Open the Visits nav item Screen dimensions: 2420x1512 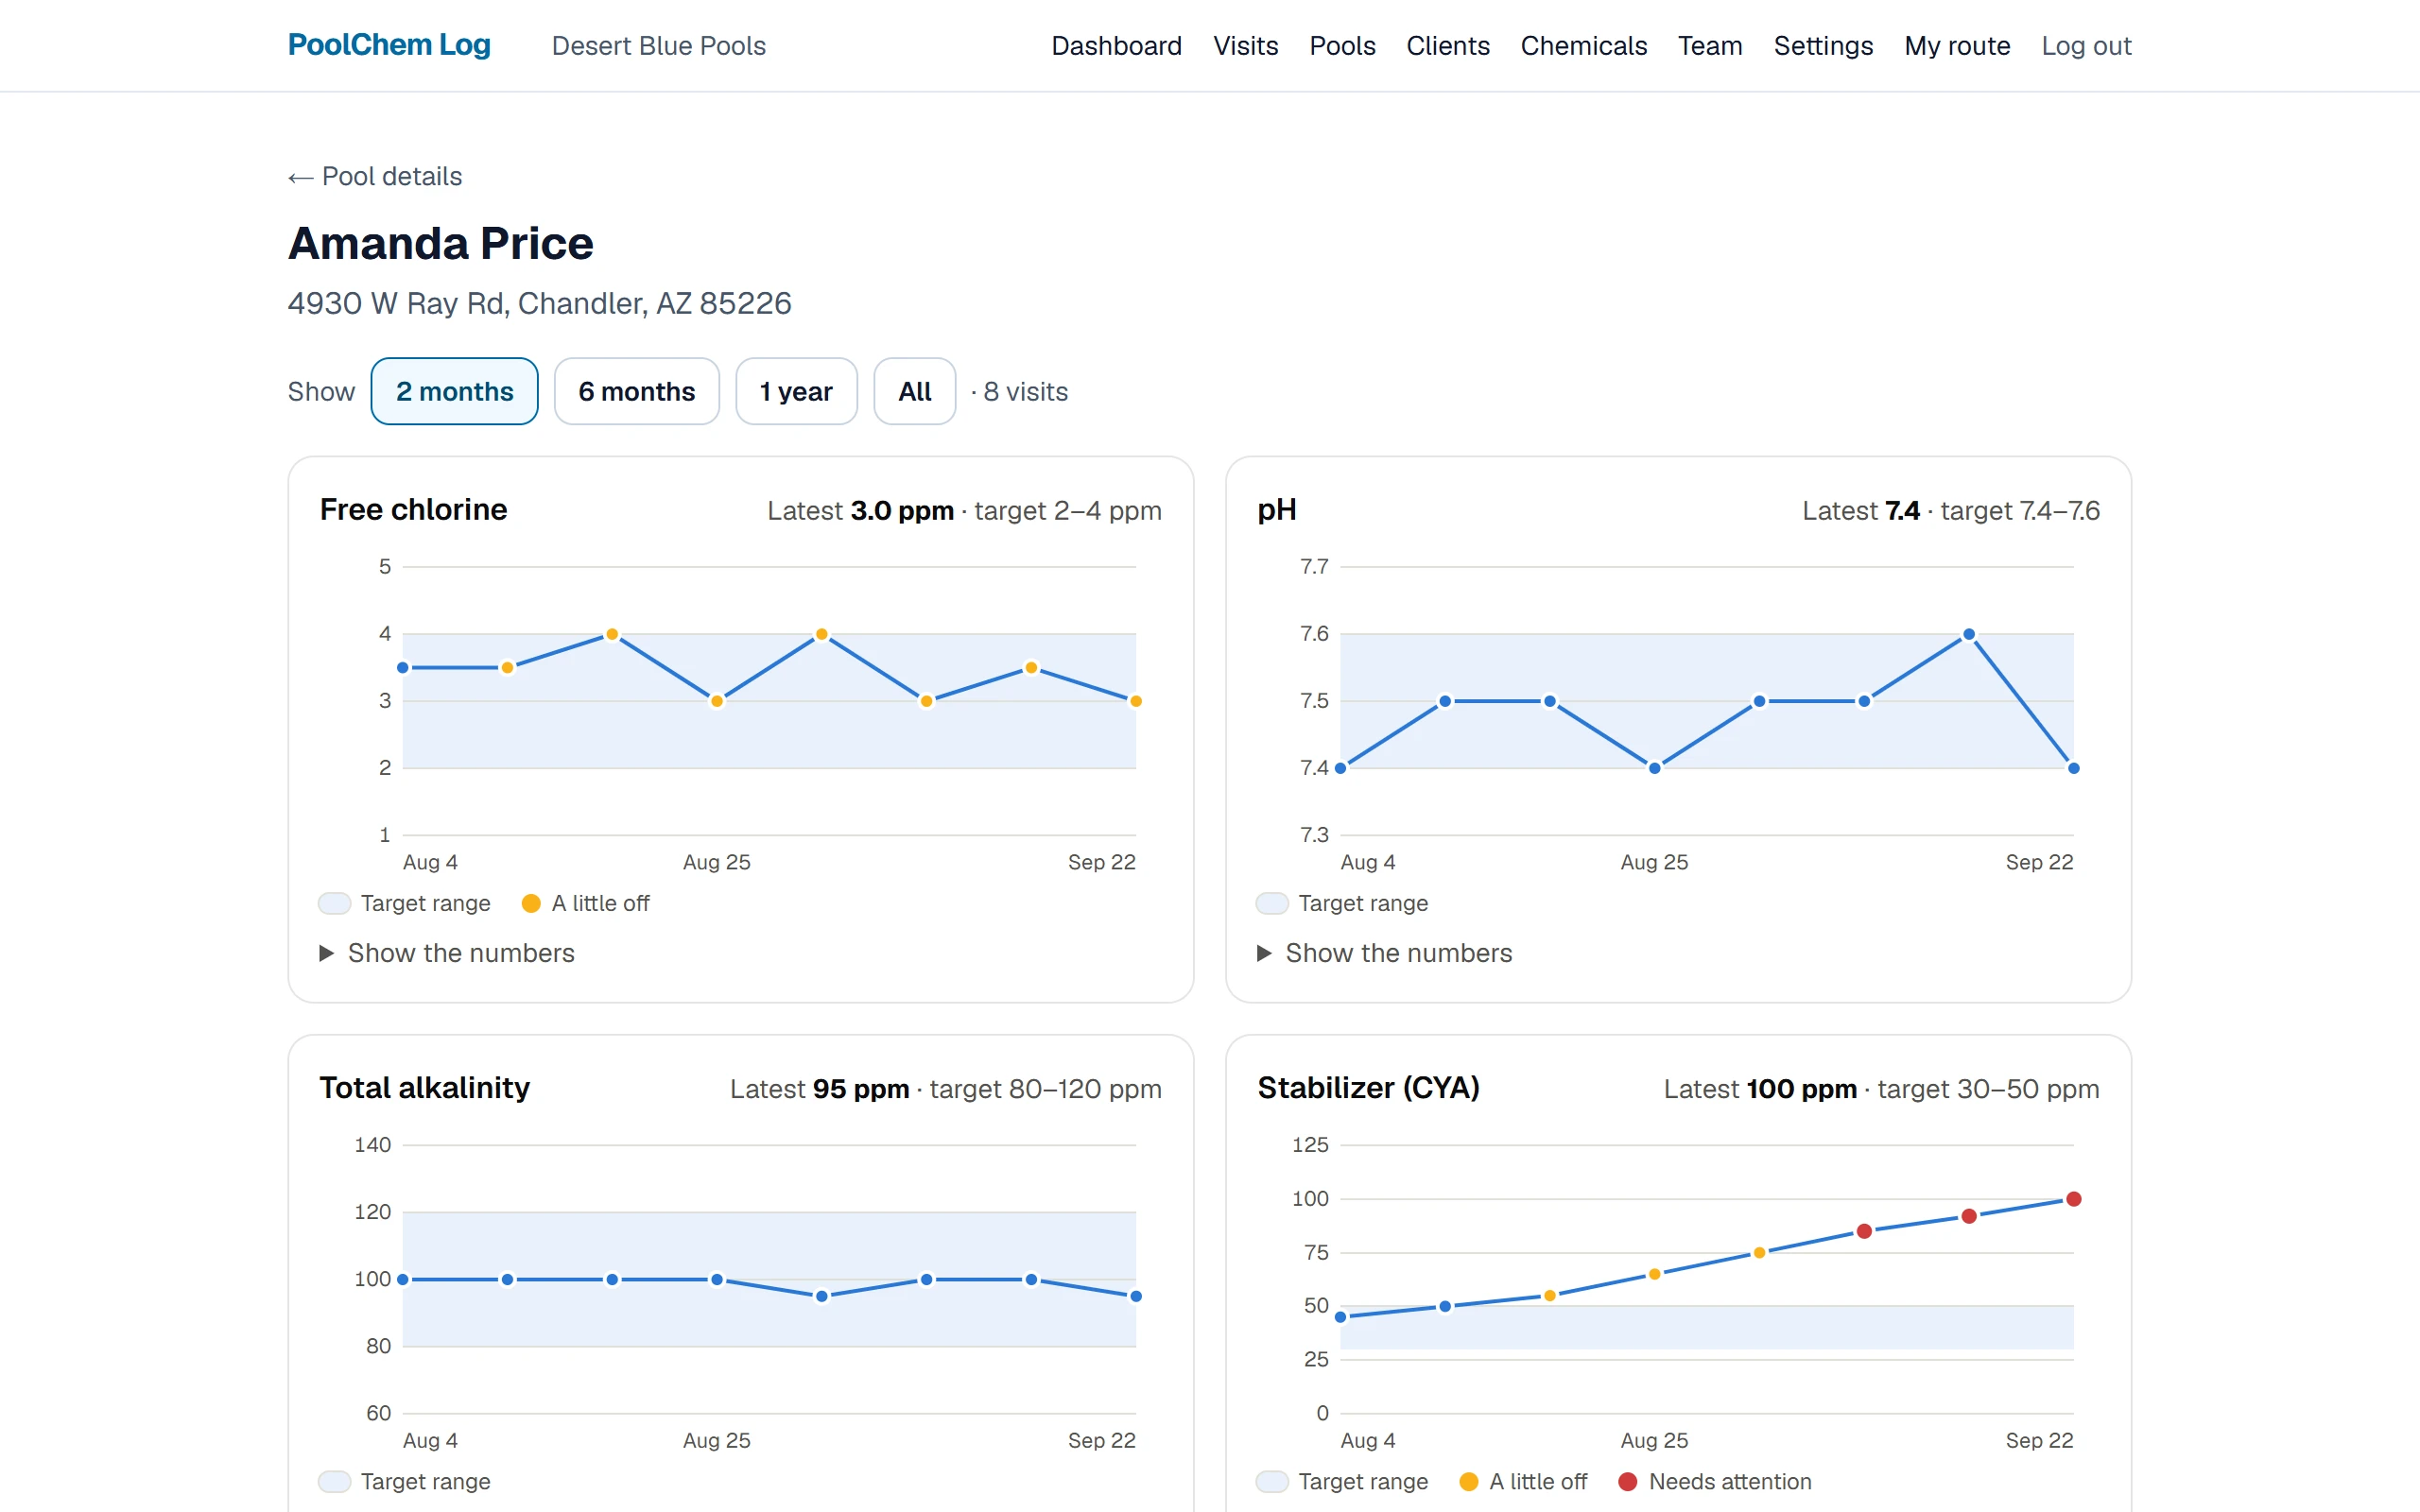(1245, 46)
